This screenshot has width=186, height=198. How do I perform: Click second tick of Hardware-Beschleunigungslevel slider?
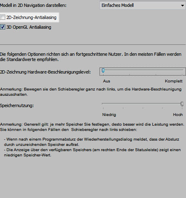click(x=129, y=74)
